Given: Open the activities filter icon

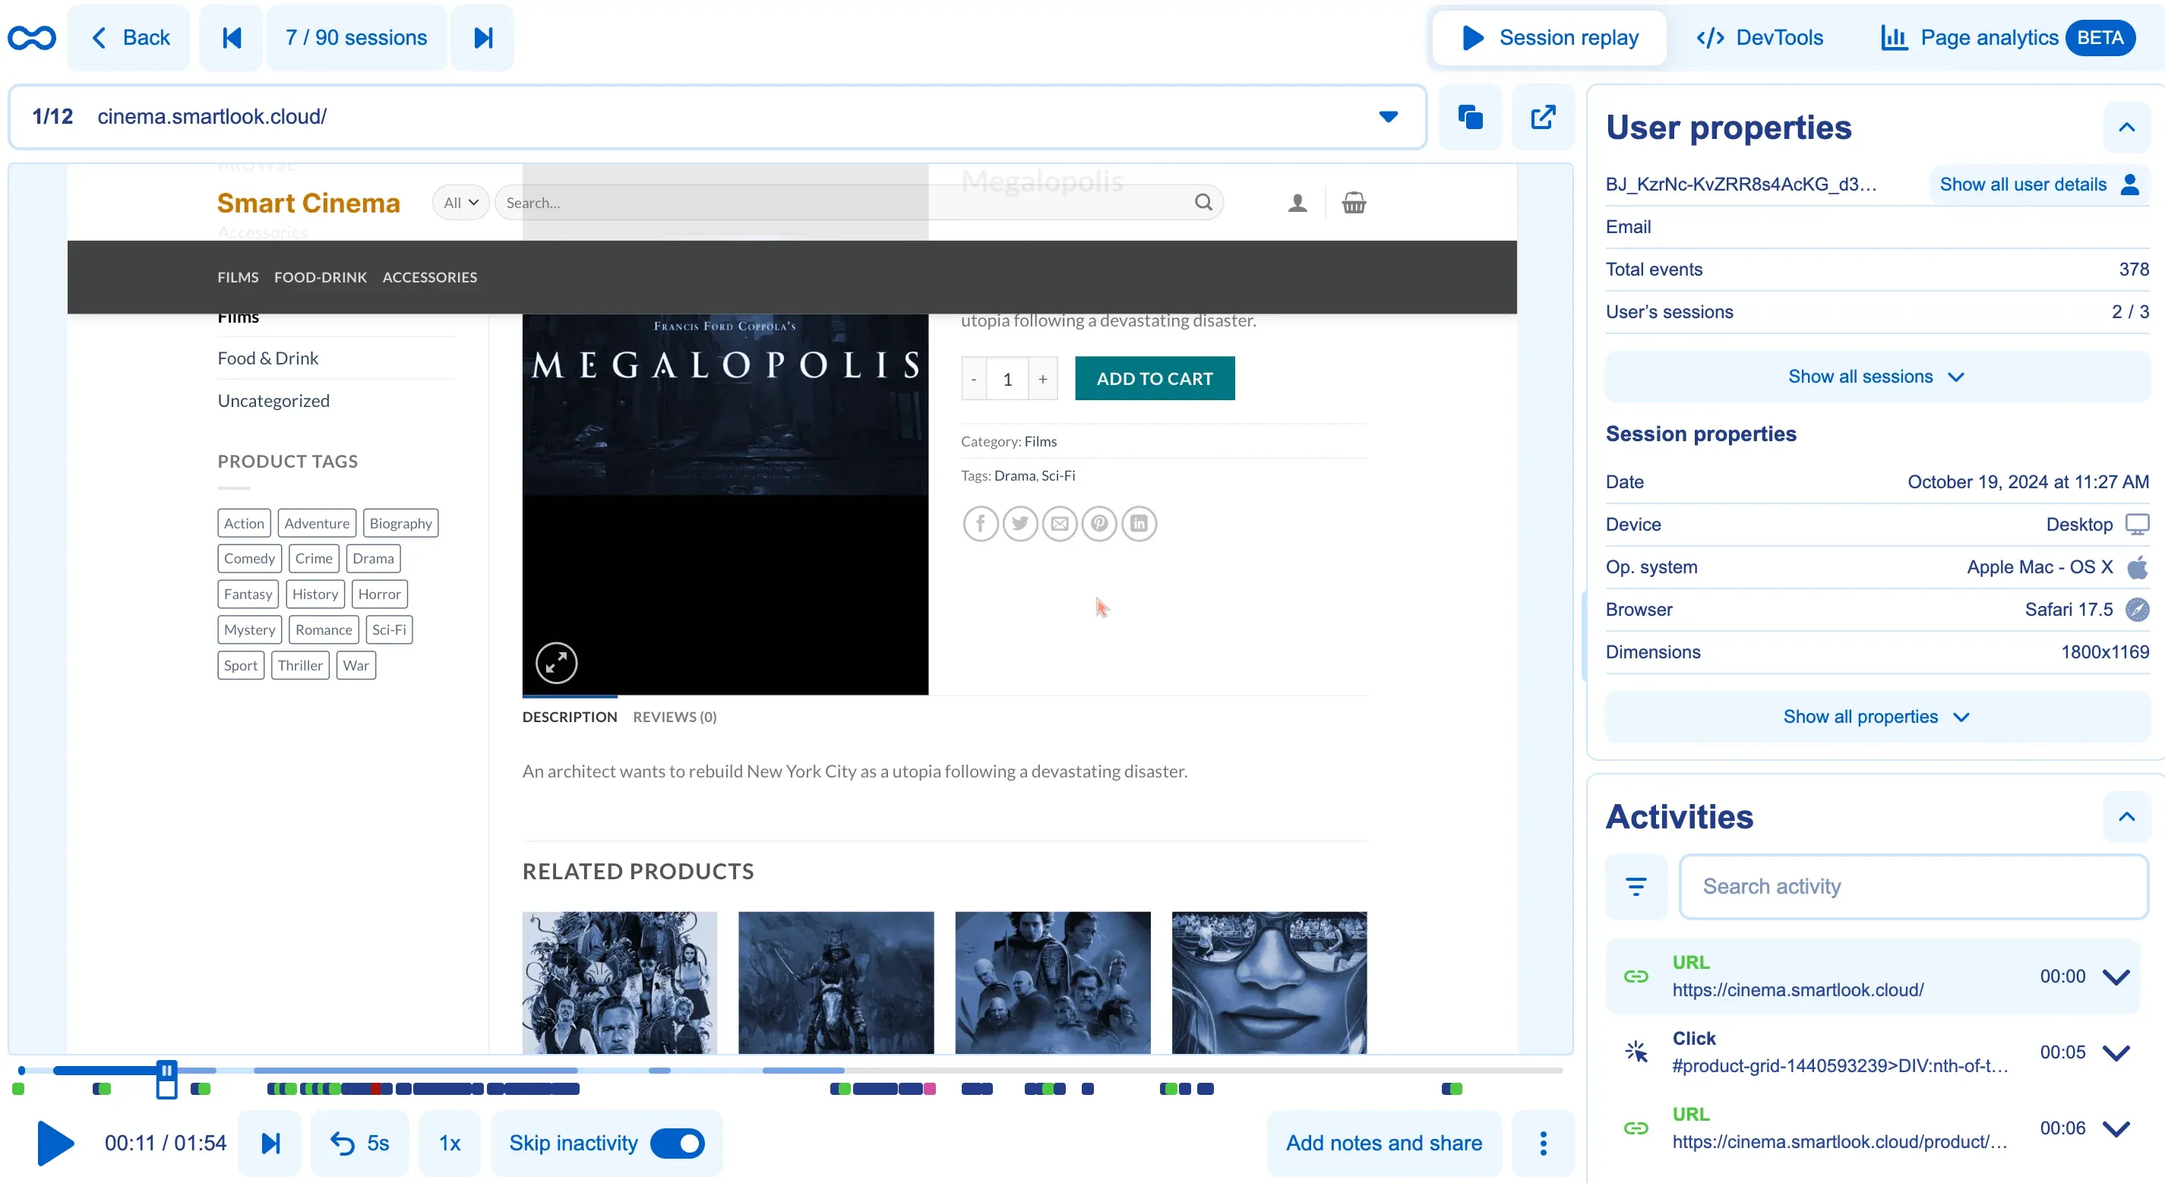Looking at the screenshot, I should coord(1636,886).
